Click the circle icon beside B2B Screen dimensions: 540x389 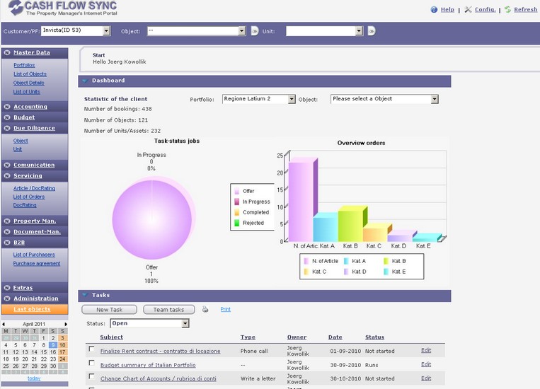point(7,243)
